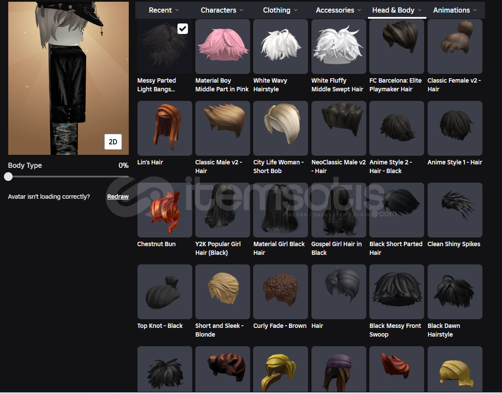Click the Body Type slider handle

[x=8, y=177]
